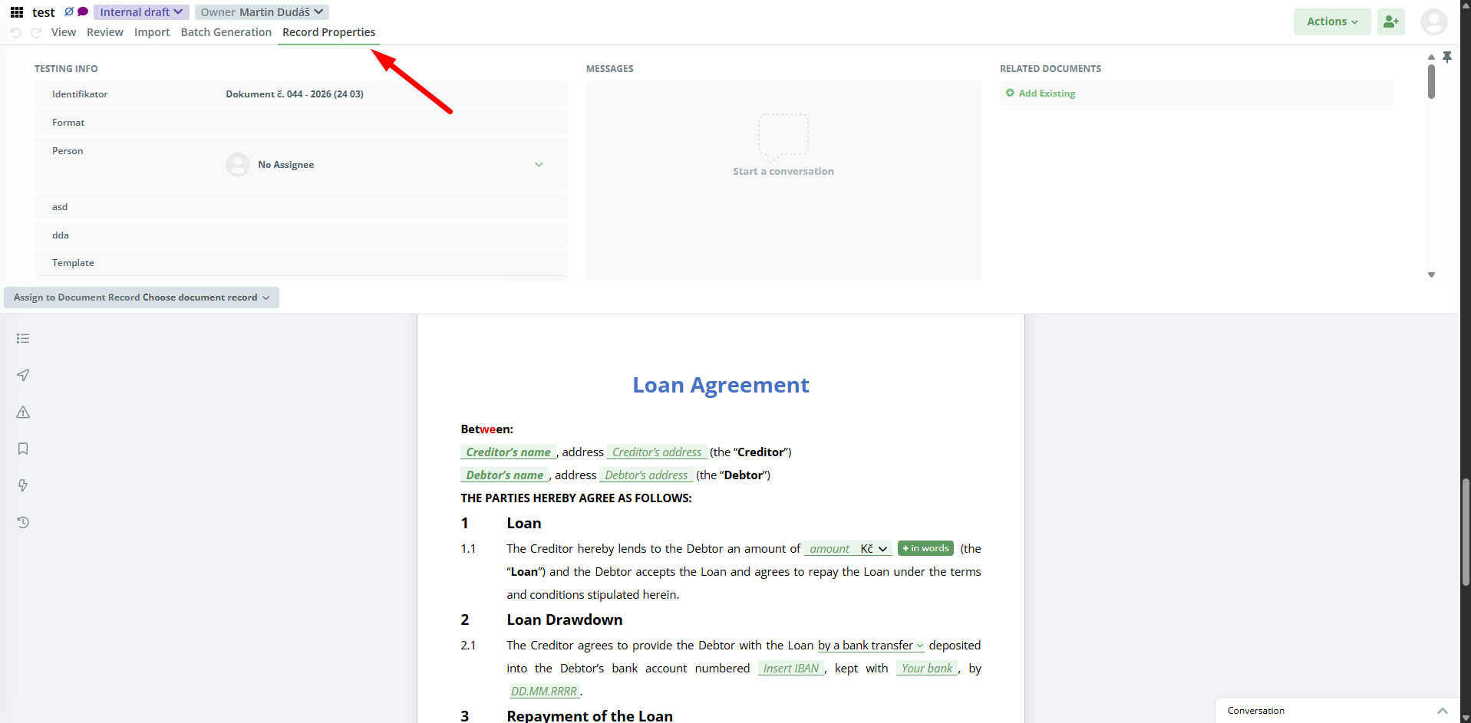Click the paper plane sidebar icon
Viewport: 1471px width, 723px height.
coord(23,375)
